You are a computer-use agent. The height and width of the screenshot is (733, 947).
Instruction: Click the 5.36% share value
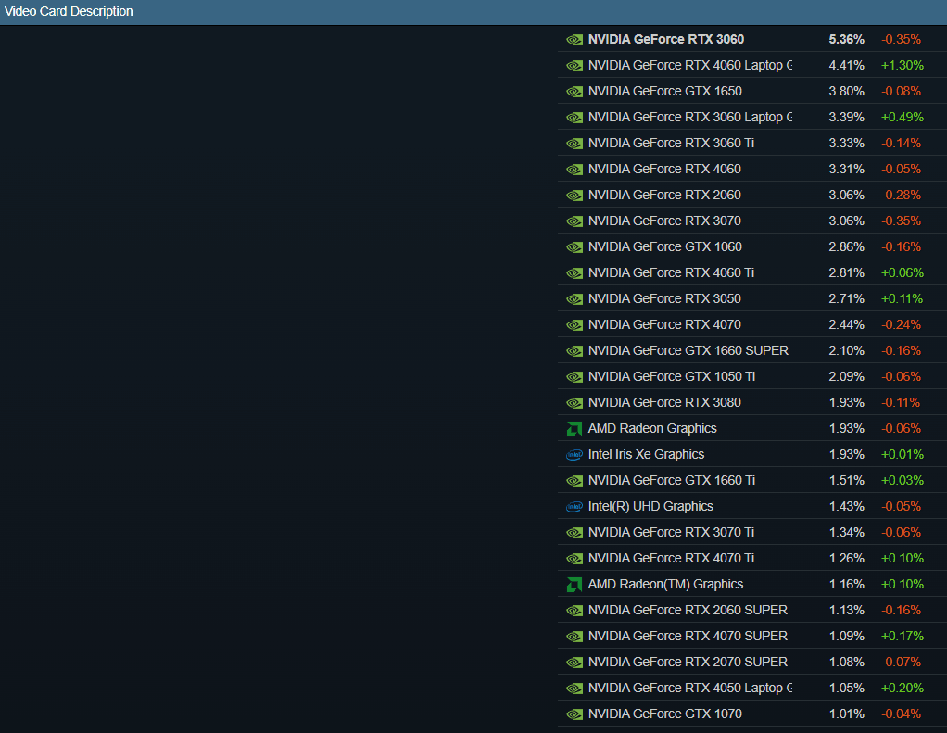[846, 39]
